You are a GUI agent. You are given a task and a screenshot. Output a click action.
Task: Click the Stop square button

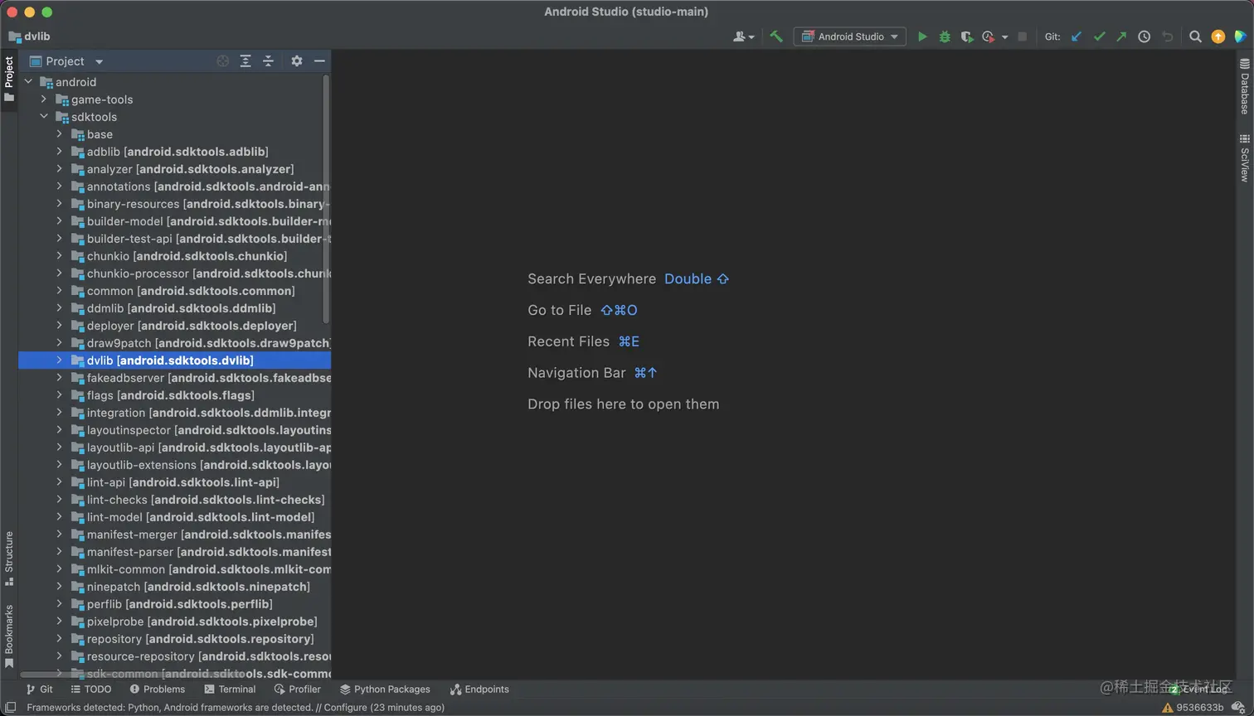(1023, 36)
